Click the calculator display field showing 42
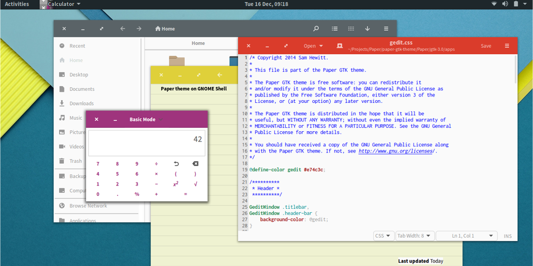 click(147, 143)
